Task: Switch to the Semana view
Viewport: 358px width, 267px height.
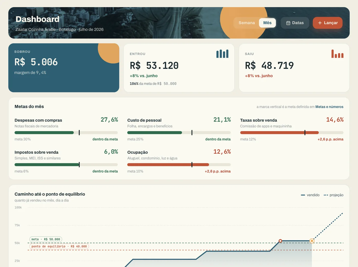Action: [247, 23]
